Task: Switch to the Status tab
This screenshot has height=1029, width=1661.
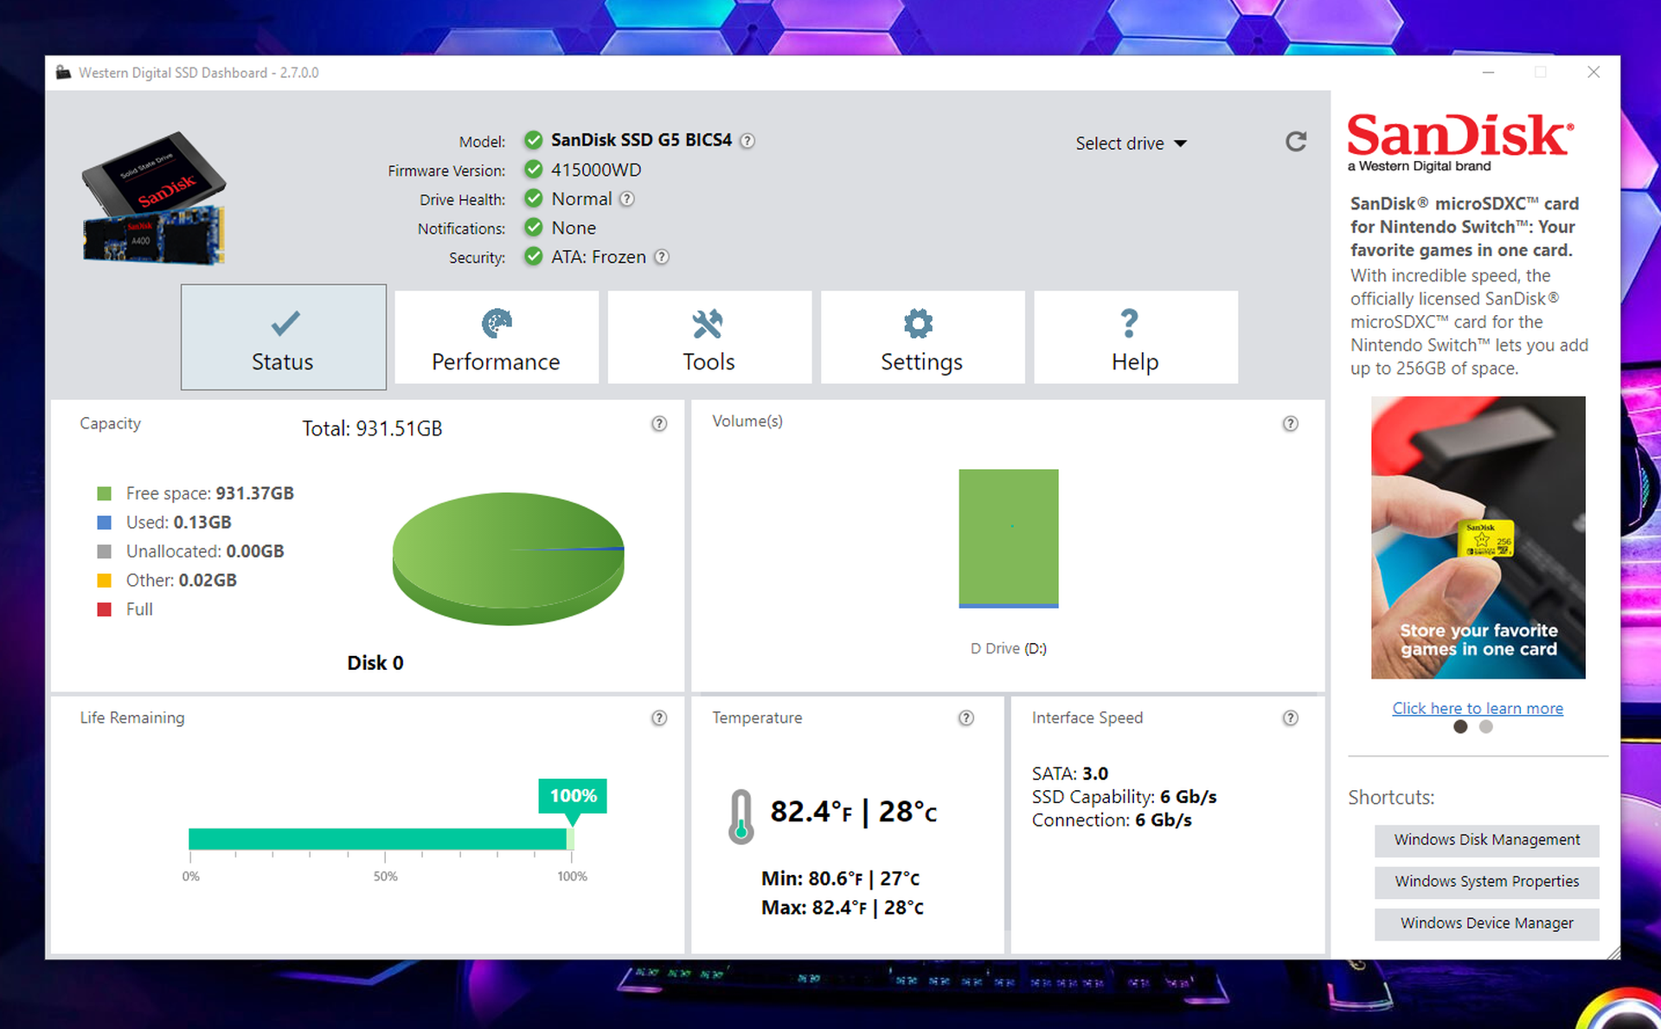Action: click(283, 337)
